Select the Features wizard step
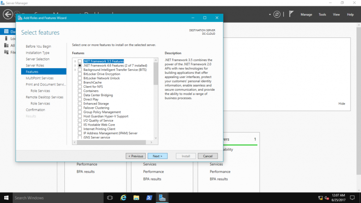This screenshot has height=203, width=361. 44,72
